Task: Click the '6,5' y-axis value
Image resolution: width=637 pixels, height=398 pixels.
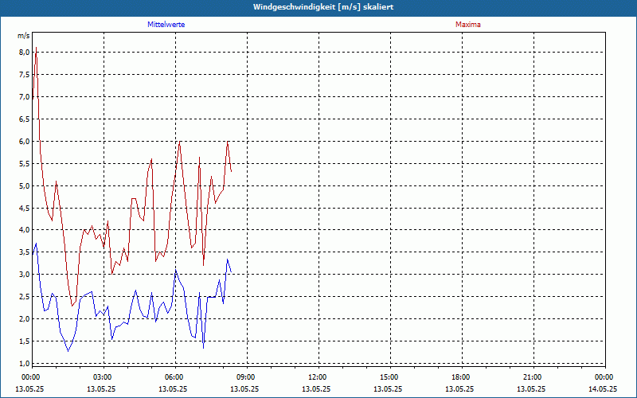Action: click(24, 119)
